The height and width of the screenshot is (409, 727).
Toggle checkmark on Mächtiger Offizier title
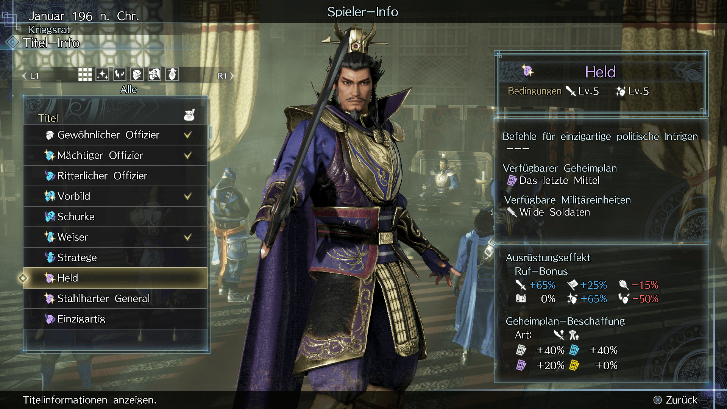point(188,155)
